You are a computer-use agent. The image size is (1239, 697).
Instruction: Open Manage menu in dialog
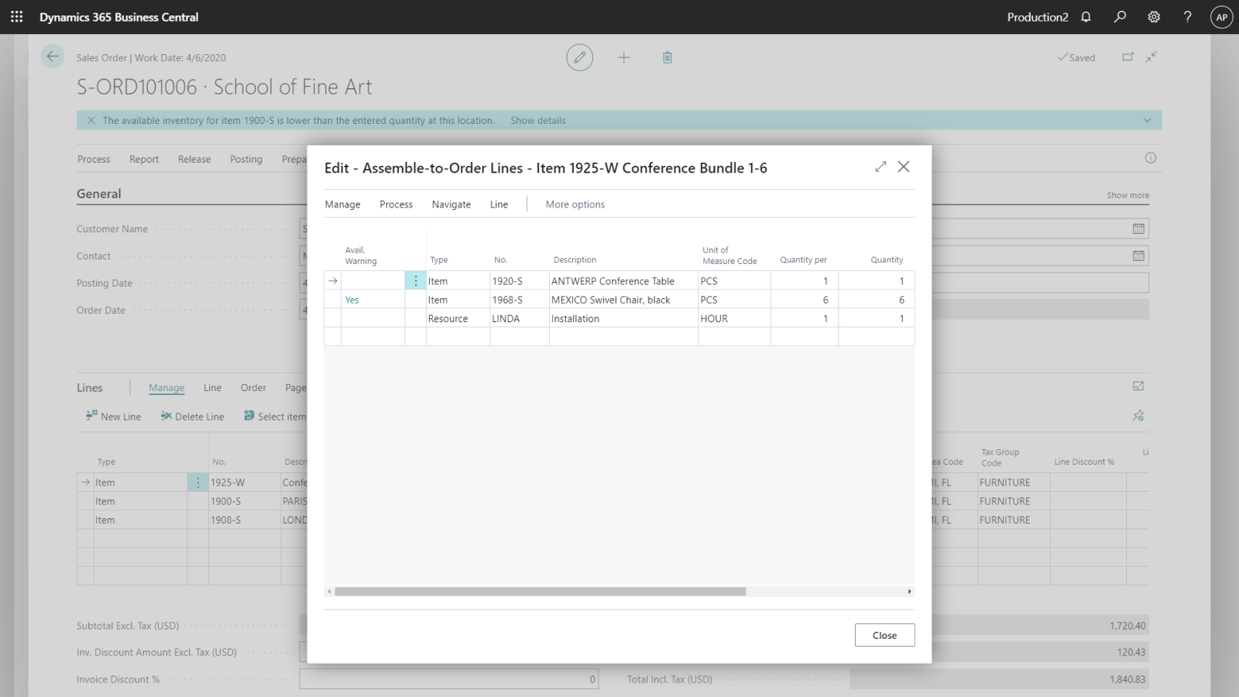[342, 204]
